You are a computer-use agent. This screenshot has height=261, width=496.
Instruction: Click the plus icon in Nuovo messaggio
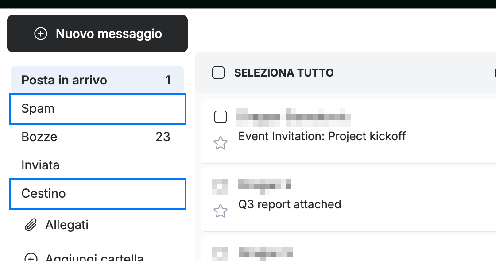pos(41,34)
